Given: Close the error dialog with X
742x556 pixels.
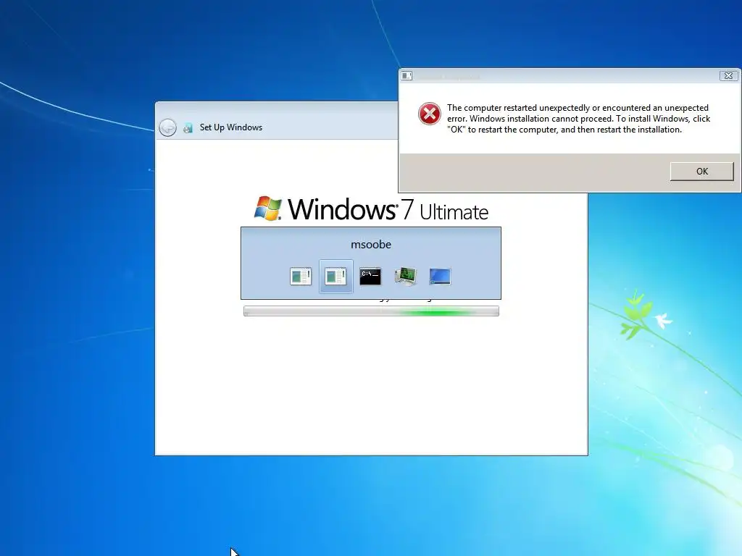Looking at the screenshot, I should (x=728, y=75).
